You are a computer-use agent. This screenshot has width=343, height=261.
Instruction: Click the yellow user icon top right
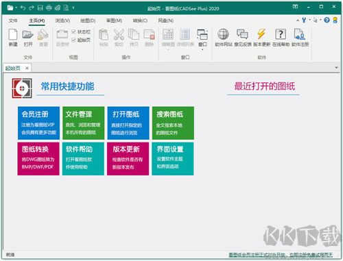click(335, 20)
